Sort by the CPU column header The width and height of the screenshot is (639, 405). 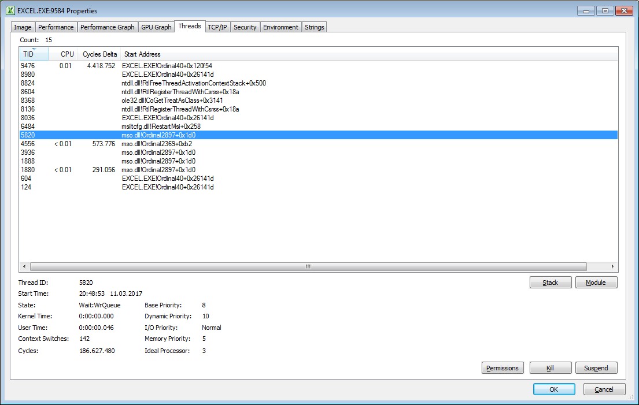tap(63, 54)
